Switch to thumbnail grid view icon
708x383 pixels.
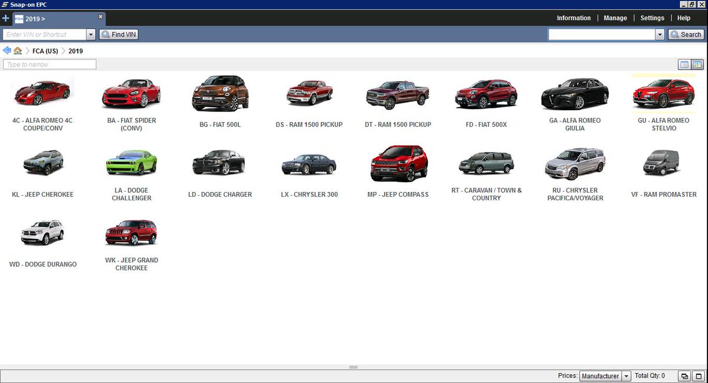click(x=697, y=64)
